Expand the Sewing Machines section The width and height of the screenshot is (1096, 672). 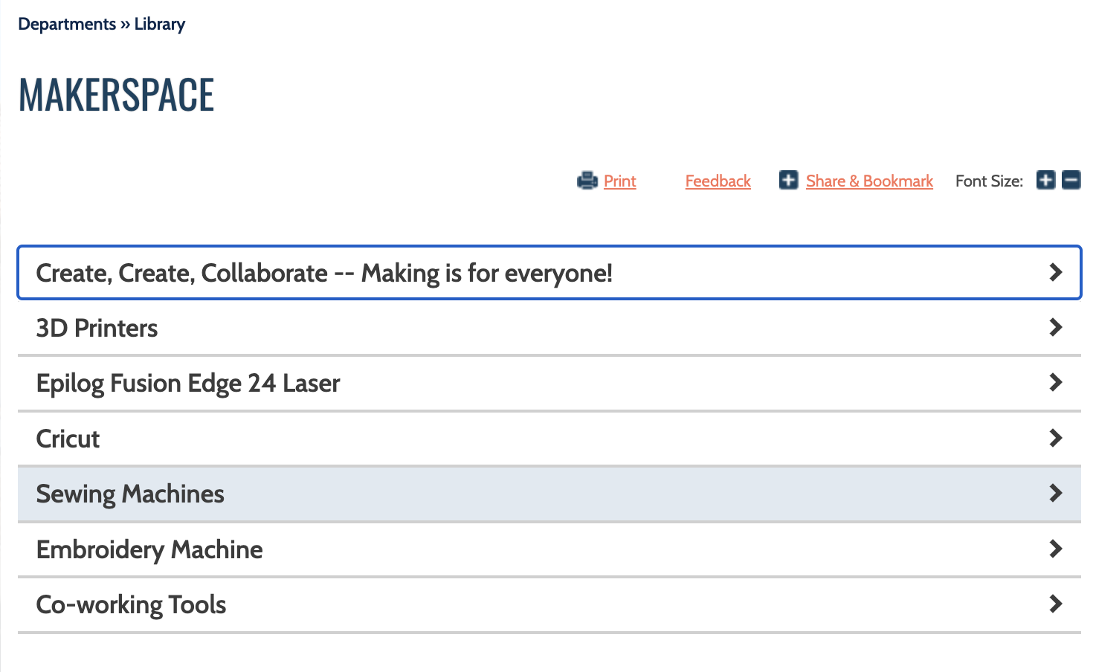pyautogui.click(x=549, y=494)
